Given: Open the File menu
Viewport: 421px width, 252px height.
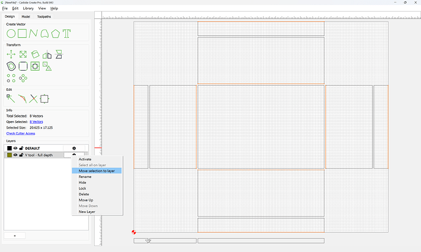Looking at the screenshot, I should [x=5, y=9].
